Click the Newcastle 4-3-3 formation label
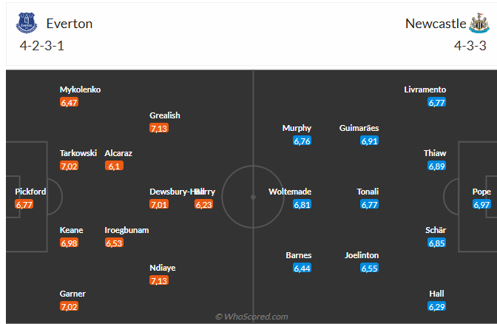Screen dimensions: 497x324 (470, 45)
